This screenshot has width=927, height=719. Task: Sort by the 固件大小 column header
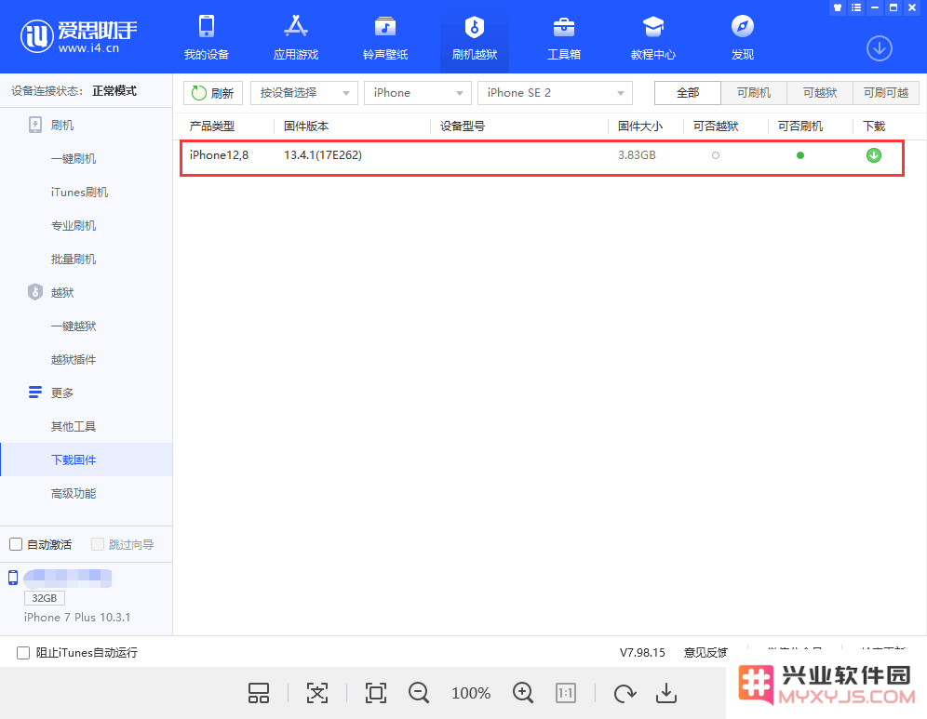point(640,126)
